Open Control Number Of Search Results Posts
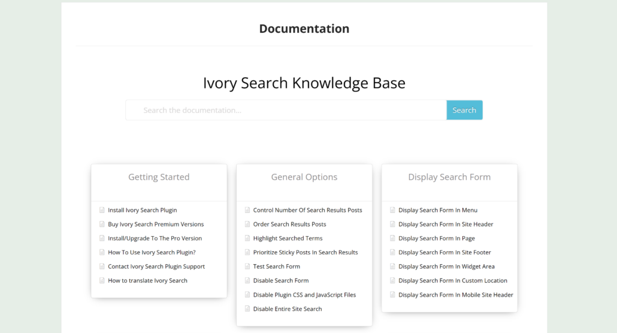This screenshot has height=333, width=617. point(308,210)
